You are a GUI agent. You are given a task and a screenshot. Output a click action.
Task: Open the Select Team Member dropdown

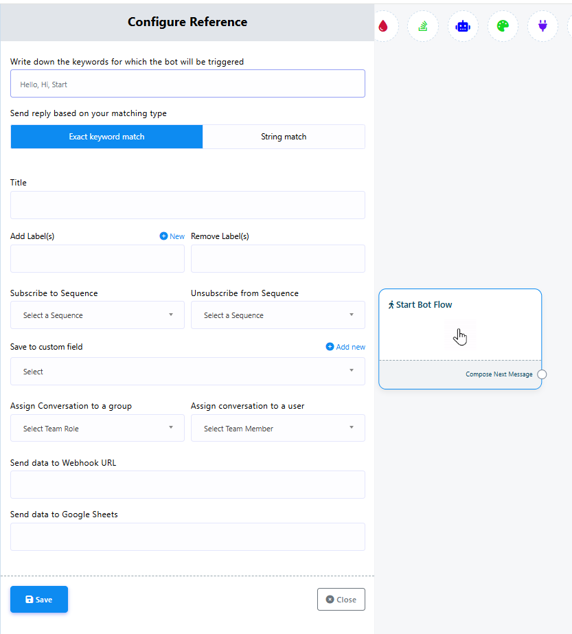[277, 429]
